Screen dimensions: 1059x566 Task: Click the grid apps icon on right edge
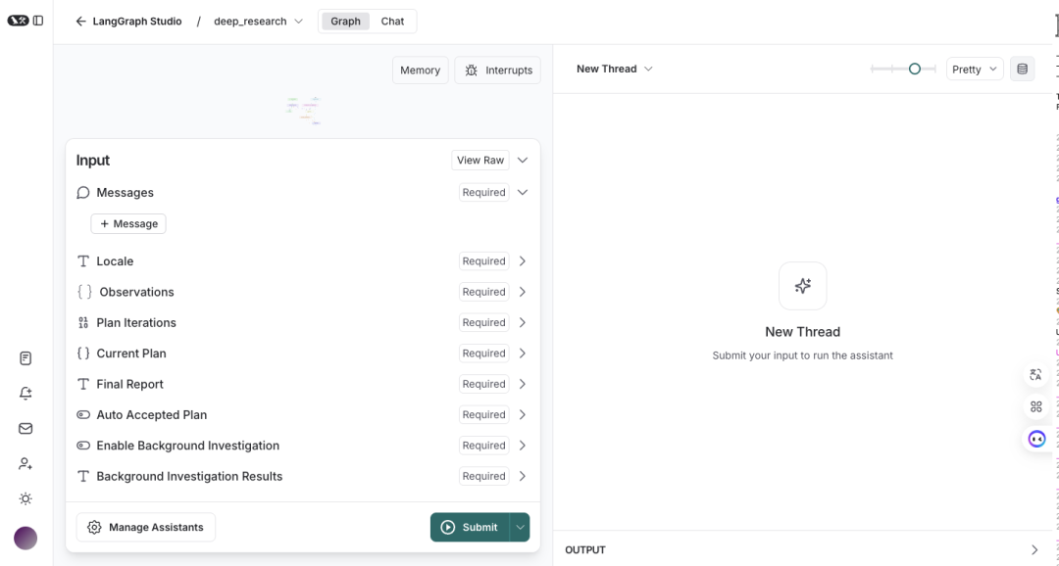tap(1036, 406)
